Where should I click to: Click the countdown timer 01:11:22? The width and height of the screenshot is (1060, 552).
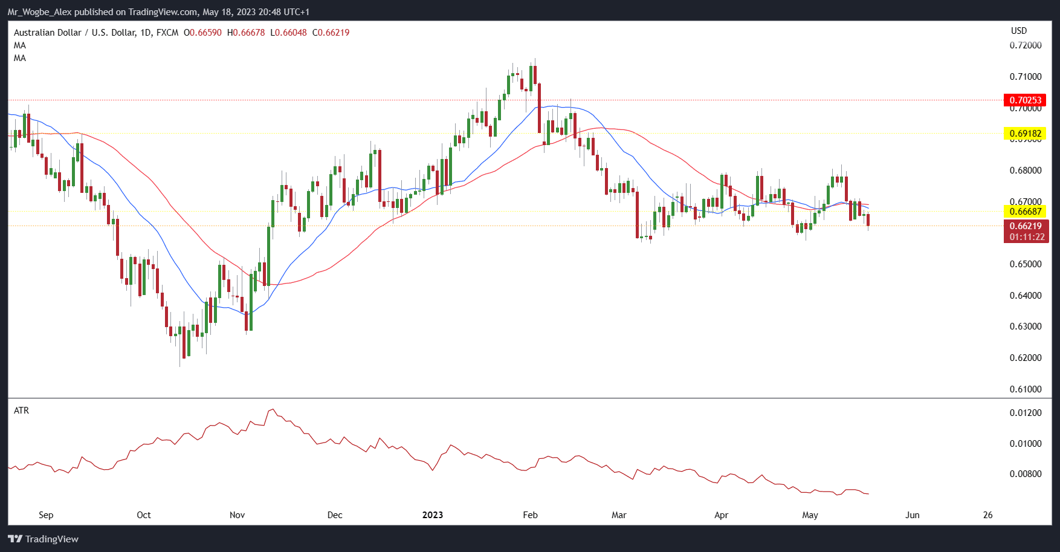(x=1027, y=237)
